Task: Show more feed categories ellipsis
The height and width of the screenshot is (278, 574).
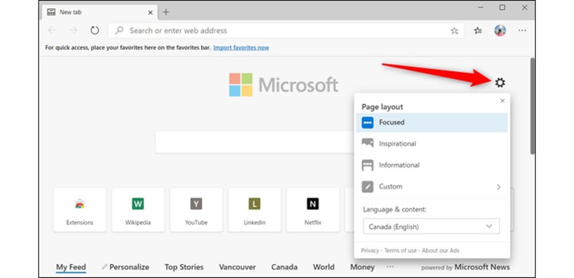Action: click(390, 266)
